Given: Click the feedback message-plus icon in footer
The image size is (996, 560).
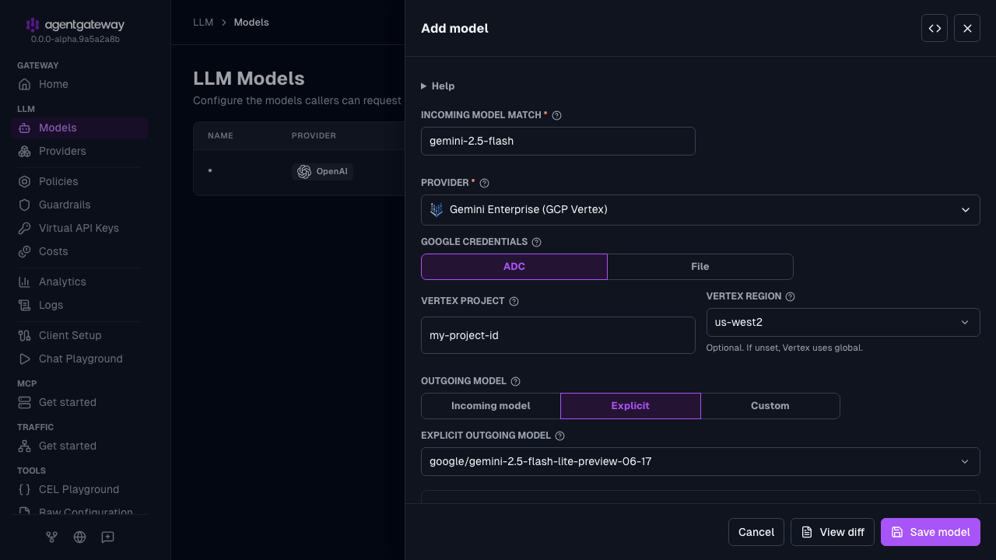Looking at the screenshot, I should [107, 537].
